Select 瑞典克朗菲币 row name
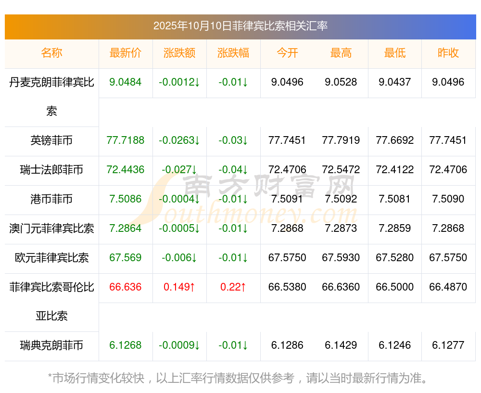Image resolution: width=481 pixels, height=393 pixels. click(51, 345)
